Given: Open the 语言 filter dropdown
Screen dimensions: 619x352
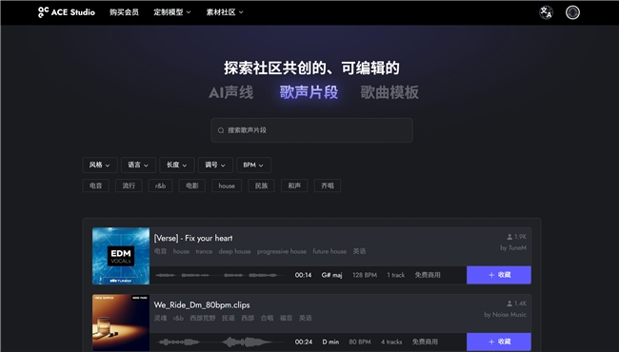Looking at the screenshot, I should [x=138, y=166].
